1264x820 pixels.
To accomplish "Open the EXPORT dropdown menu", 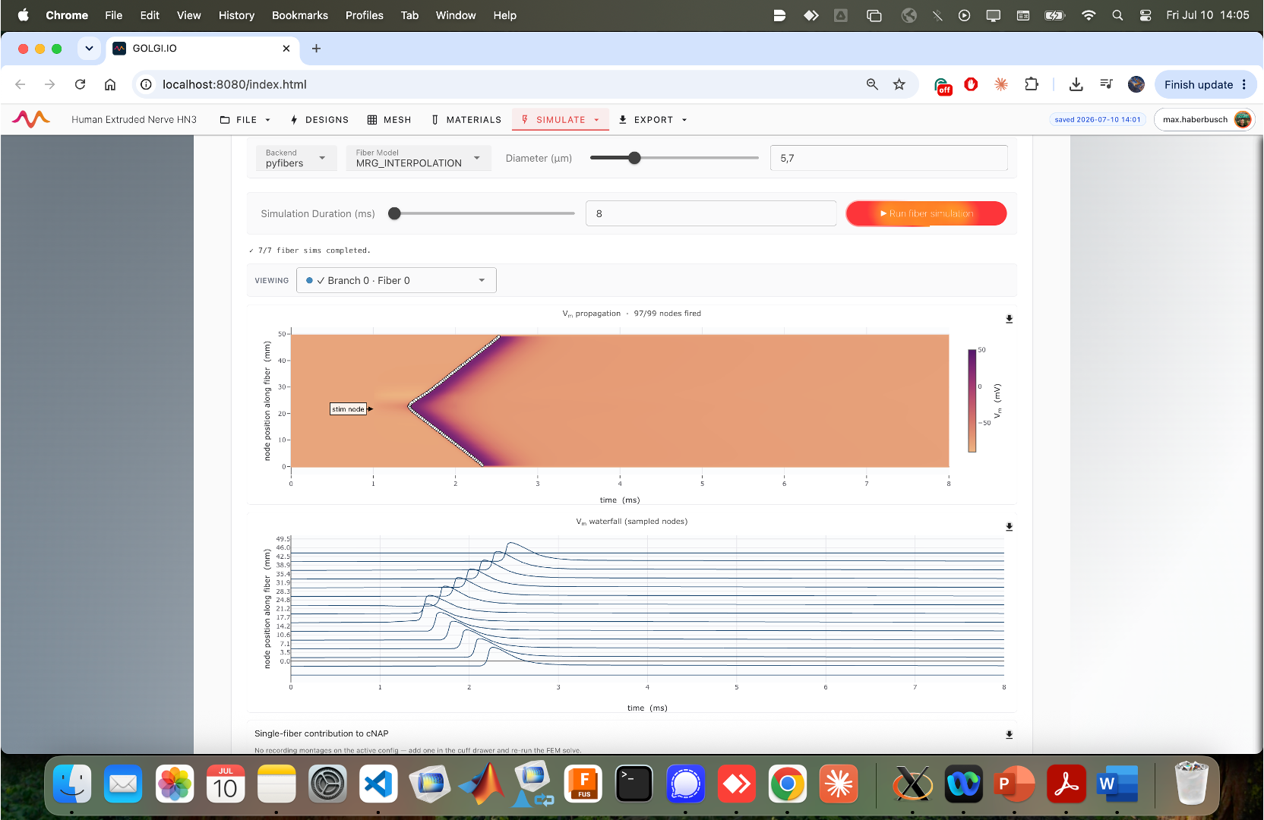I will (x=653, y=120).
